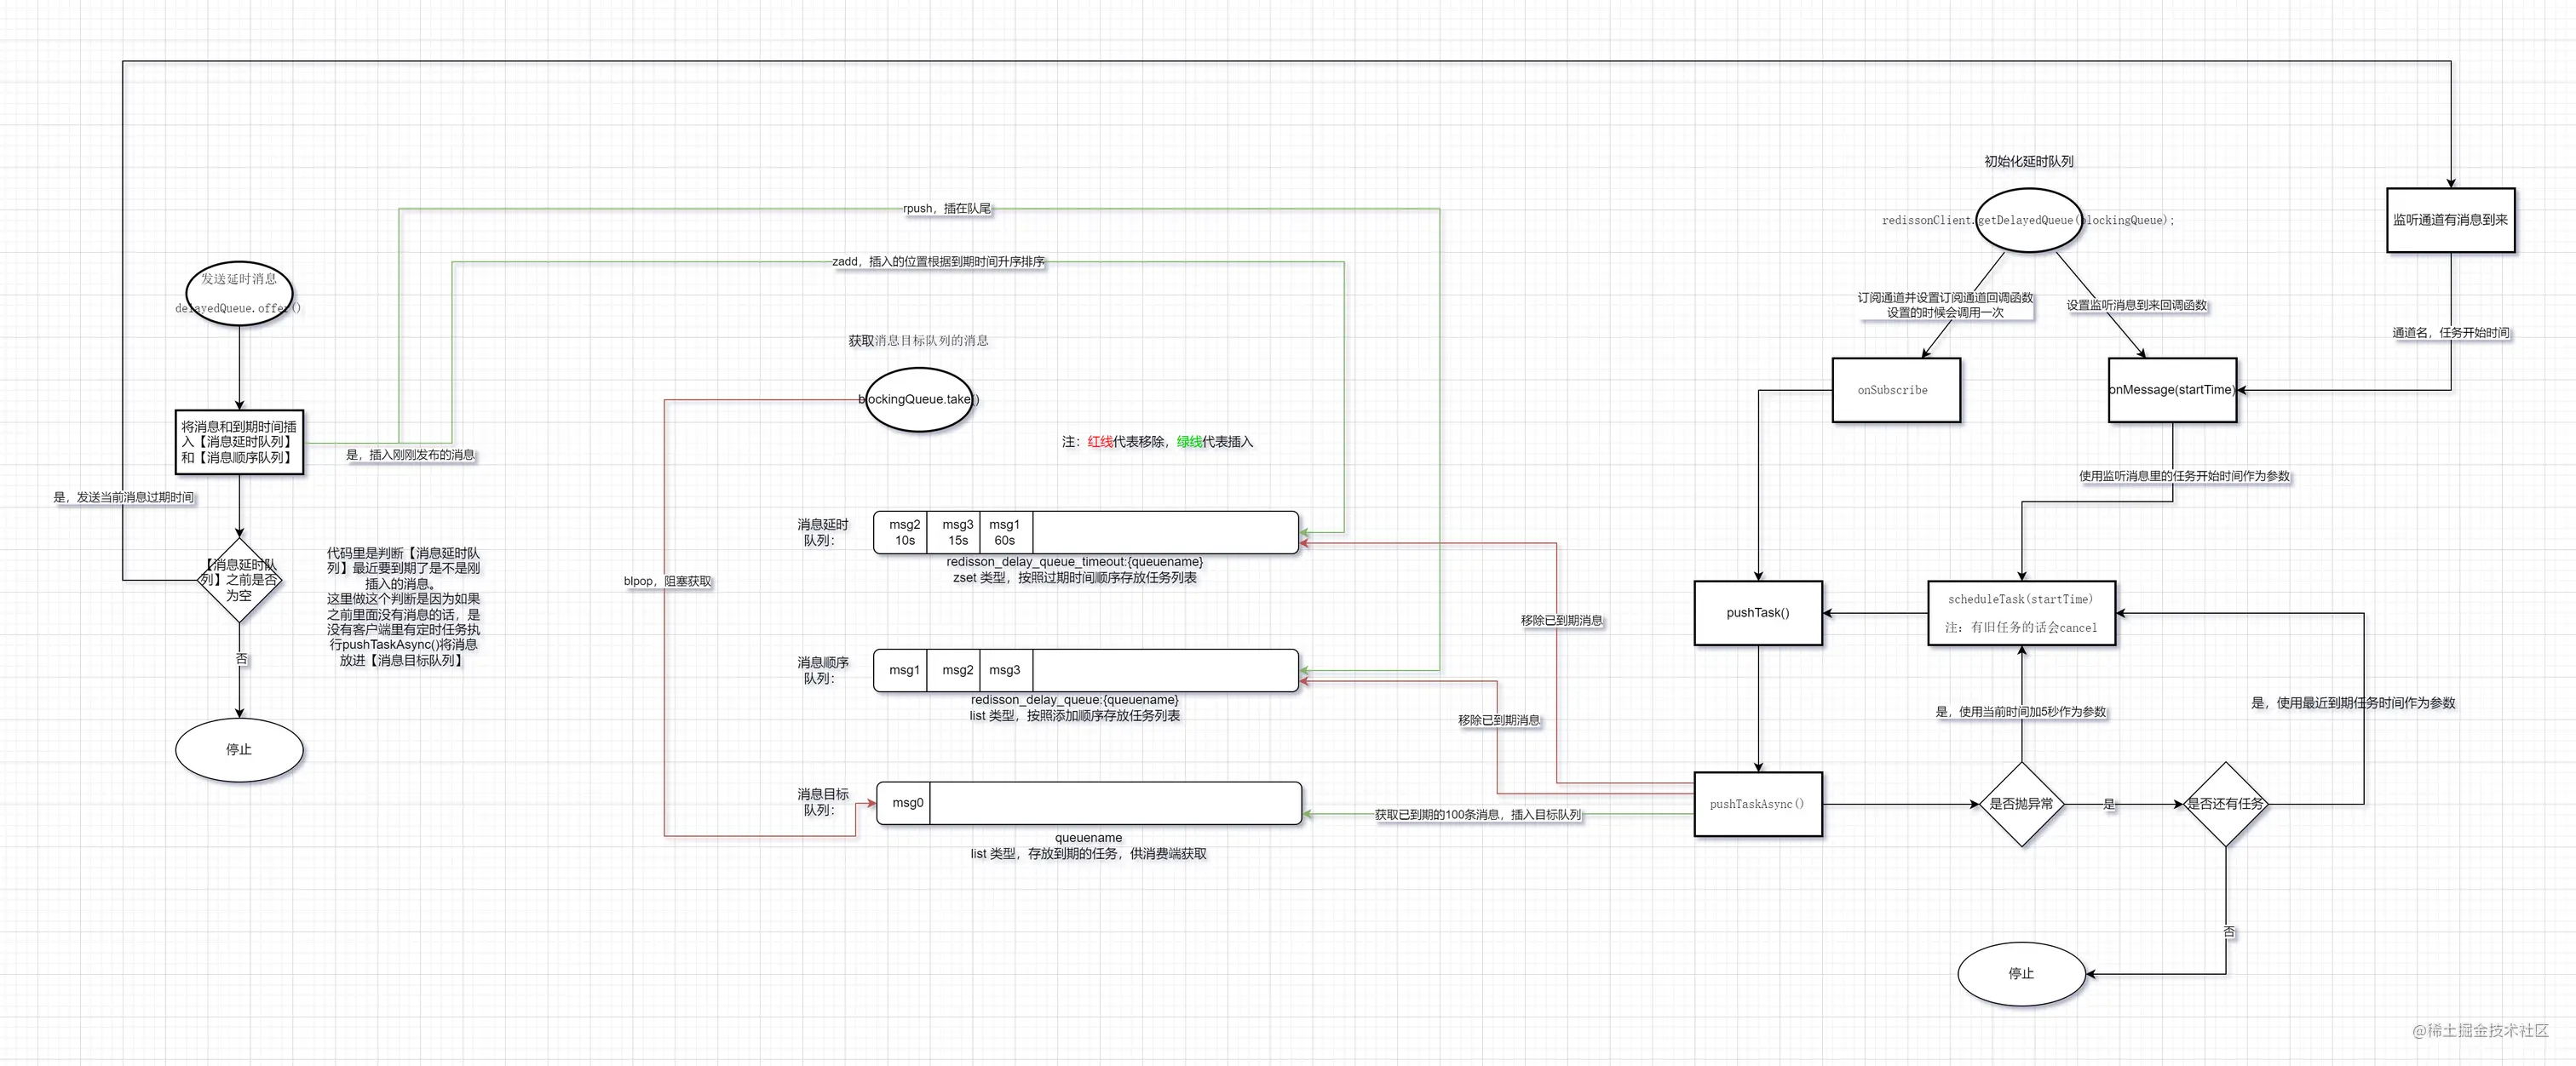Click the 是否抛异常 decision diamond
The width and height of the screenshot is (2576, 1066).
[x=2022, y=802]
